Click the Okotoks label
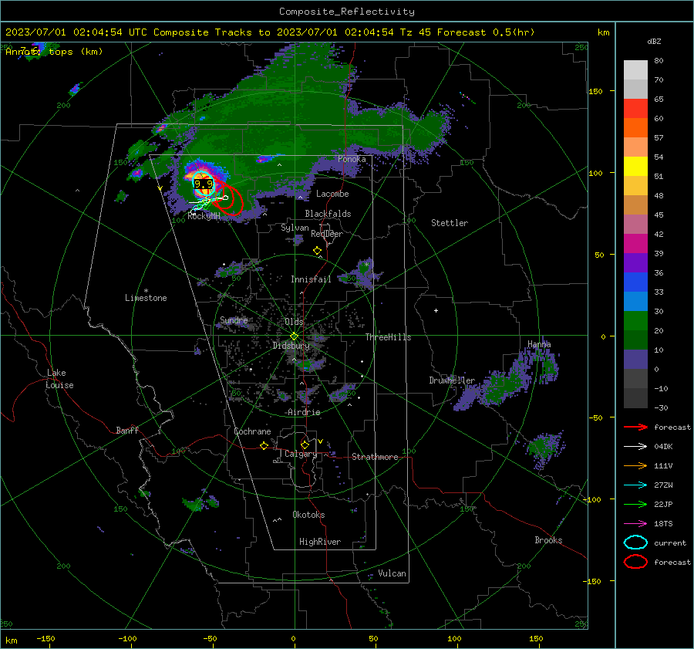694x649 pixels. [308, 515]
